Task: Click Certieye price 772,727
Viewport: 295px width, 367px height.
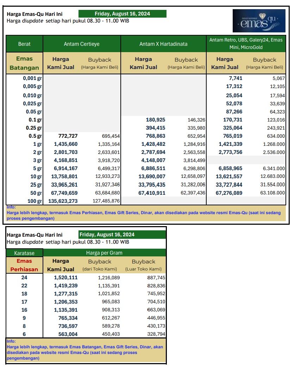Action: [68, 136]
